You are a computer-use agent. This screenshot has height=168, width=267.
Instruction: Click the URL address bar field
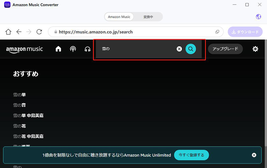coord(136,32)
